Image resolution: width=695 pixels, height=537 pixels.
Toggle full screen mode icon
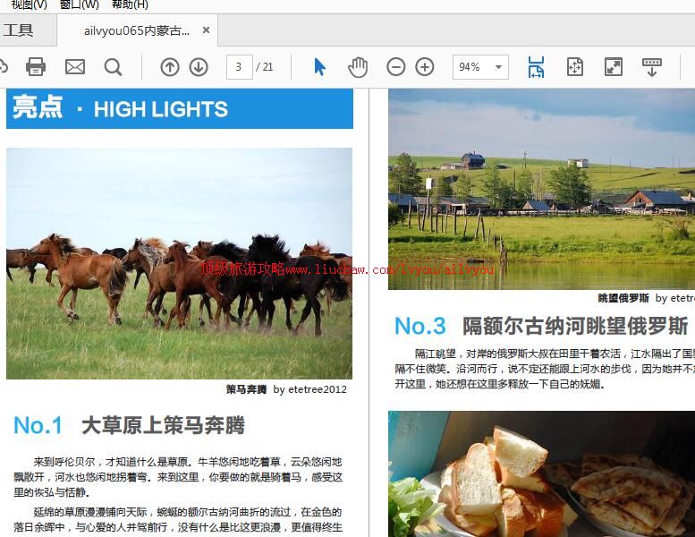pyautogui.click(x=614, y=67)
